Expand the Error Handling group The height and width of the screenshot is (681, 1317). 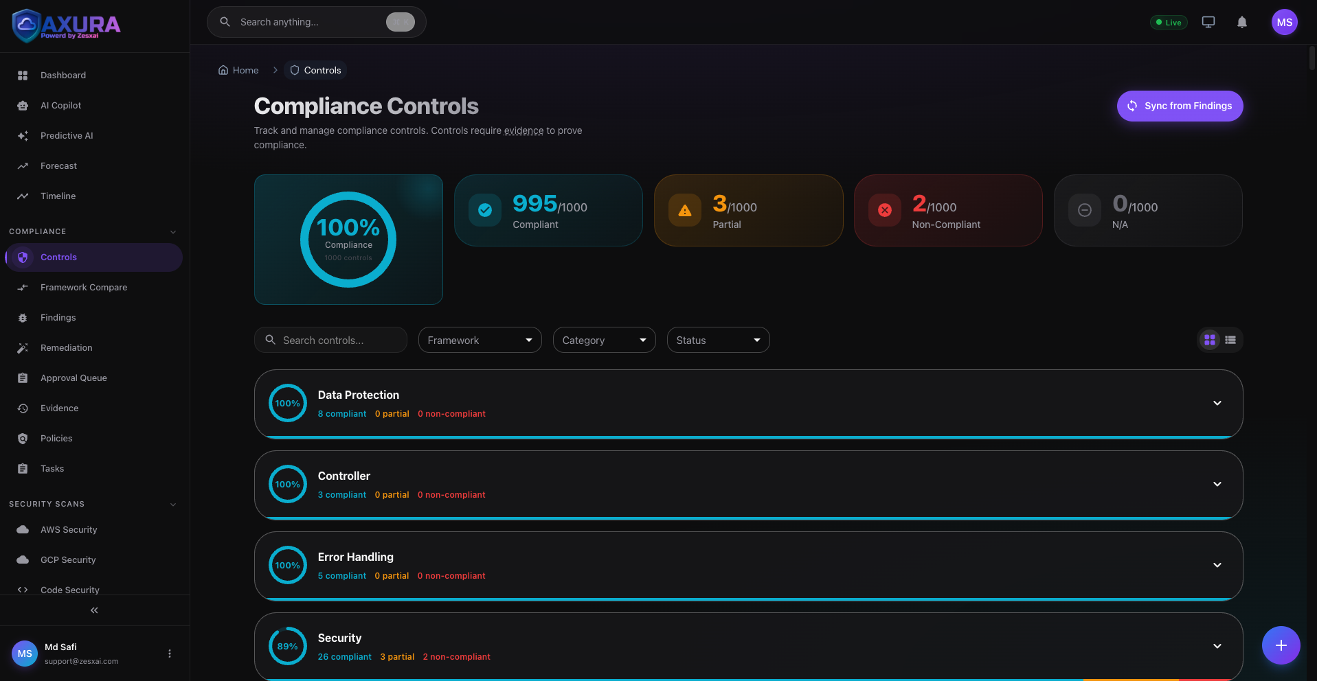(x=1217, y=565)
